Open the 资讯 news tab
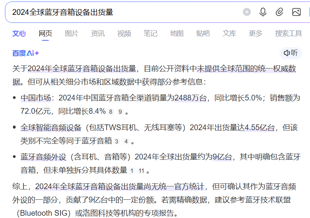This screenshot has width=310, height=218. click(x=98, y=33)
